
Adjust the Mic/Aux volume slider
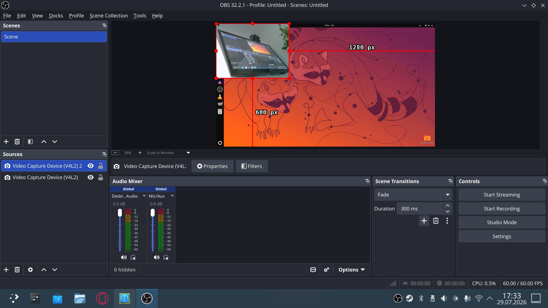152,213
